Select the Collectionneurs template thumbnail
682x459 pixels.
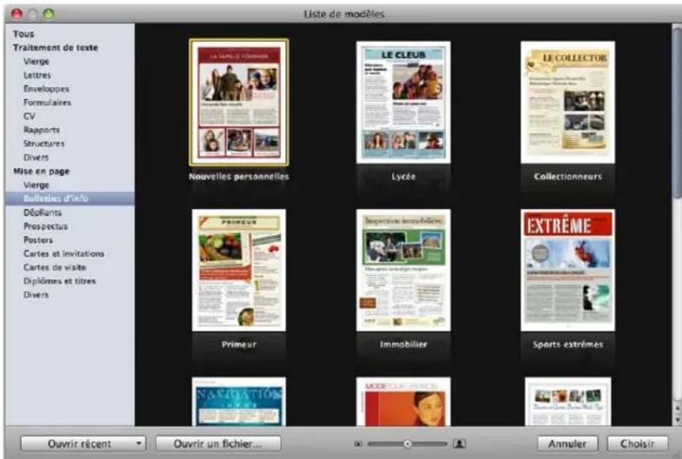coord(567,103)
